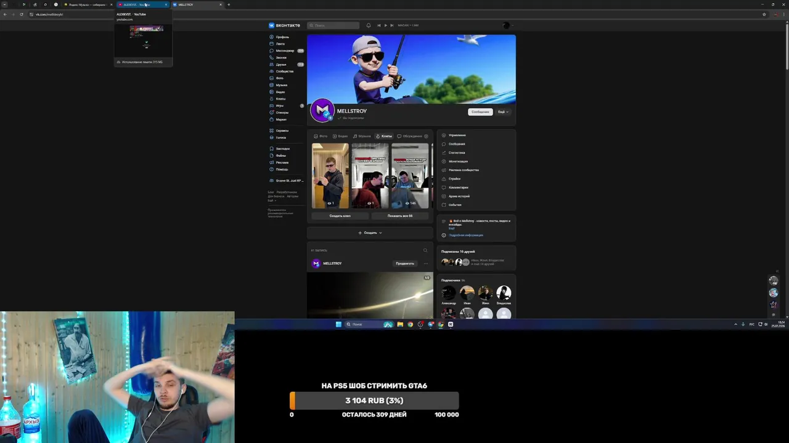Click the notifications bell icon
Image resolution: width=789 pixels, height=443 pixels.
pyautogui.click(x=369, y=25)
